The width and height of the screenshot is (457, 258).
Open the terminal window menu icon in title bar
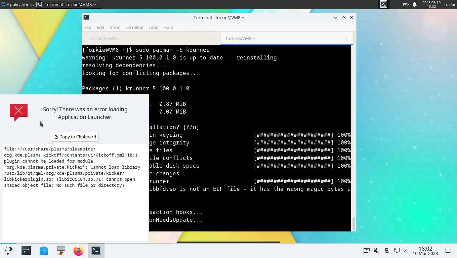[86, 17]
